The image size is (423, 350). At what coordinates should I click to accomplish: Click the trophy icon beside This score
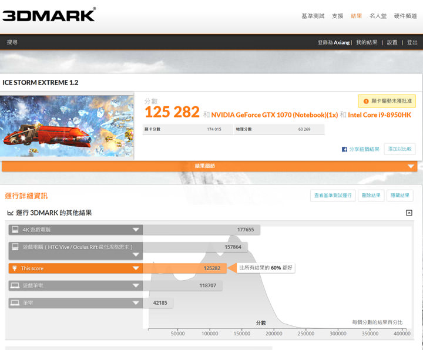point(15,268)
